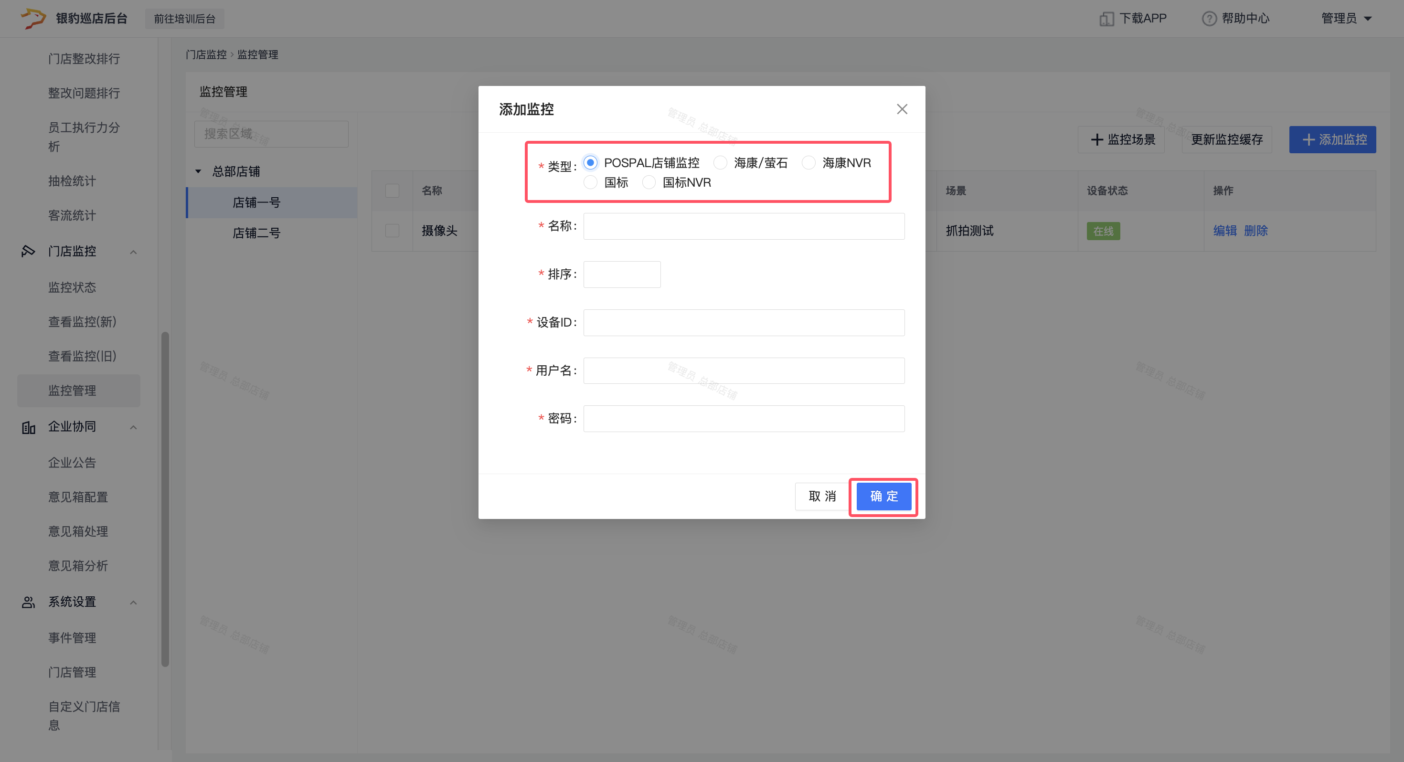1404x762 pixels.
Task: Click the plus icon on 监控场景
Action: coord(1096,139)
